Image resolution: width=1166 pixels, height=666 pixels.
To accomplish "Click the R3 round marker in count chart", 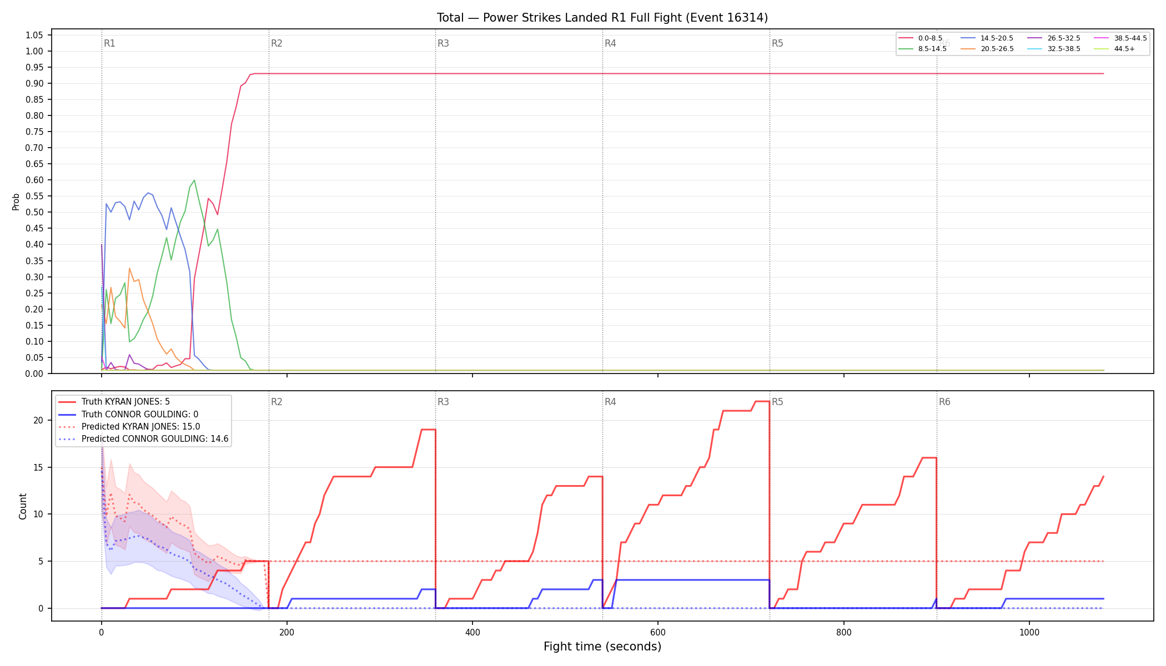I will click(x=443, y=402).
